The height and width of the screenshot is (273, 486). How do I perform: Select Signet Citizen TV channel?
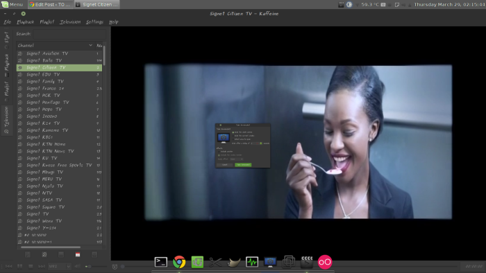pyautogui.click(x=59, y=67)
